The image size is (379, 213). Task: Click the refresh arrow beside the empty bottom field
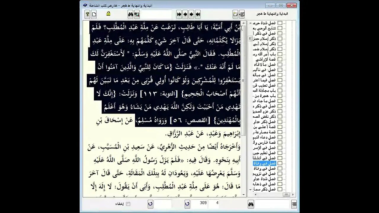click(x=150, y=204)
